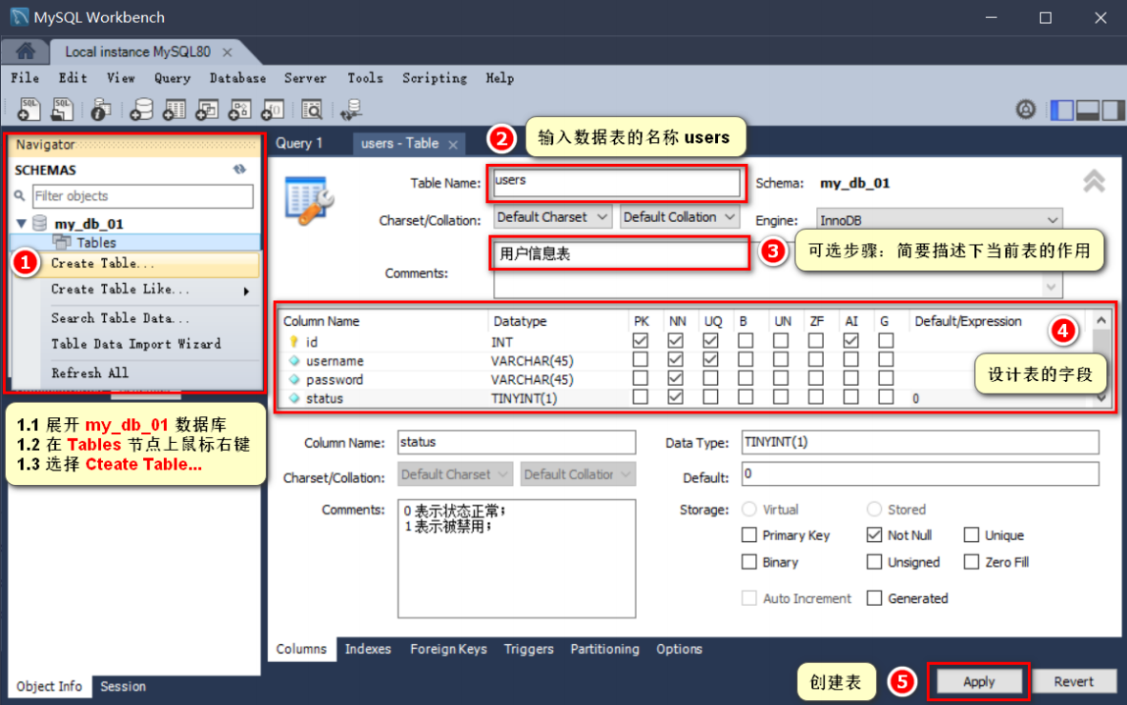
Task: Create a new table toolbar icon
Action: click(x=174, y=110)
